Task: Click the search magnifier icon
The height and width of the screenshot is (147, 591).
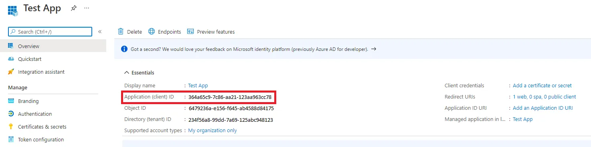Action: click(x=13, y=32)
